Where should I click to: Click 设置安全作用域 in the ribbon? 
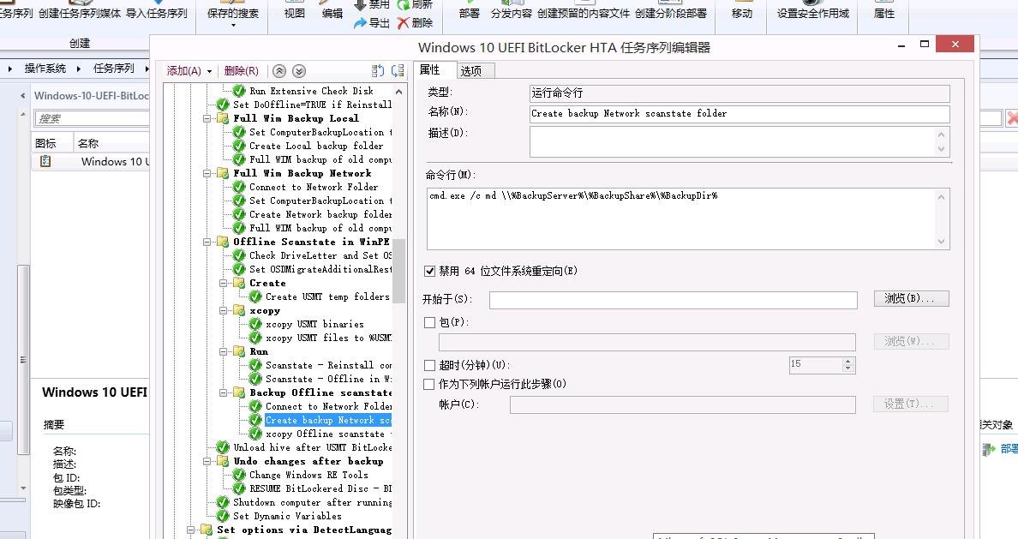click(x=813, y=13)
